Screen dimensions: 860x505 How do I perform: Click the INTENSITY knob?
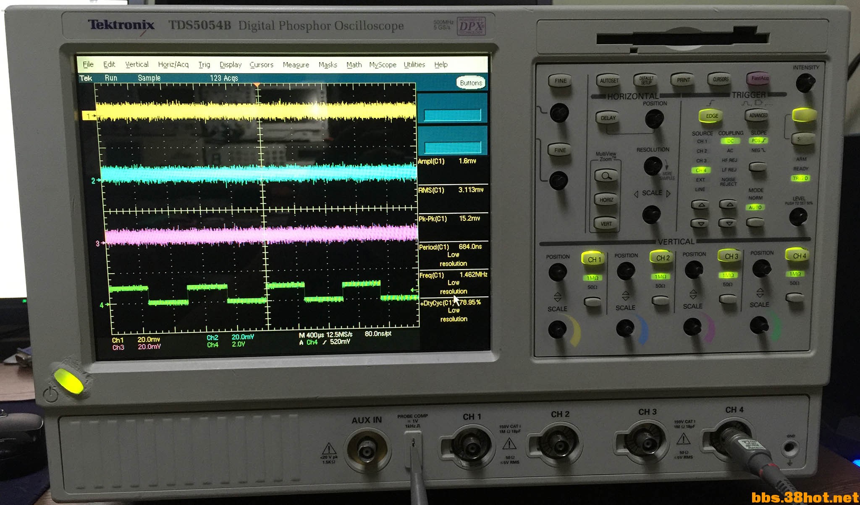805,83
